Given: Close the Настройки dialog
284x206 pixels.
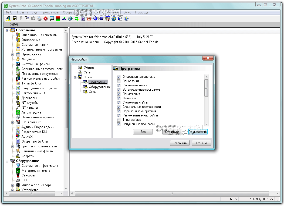Looking at the screenshot, I should point(208,58).
